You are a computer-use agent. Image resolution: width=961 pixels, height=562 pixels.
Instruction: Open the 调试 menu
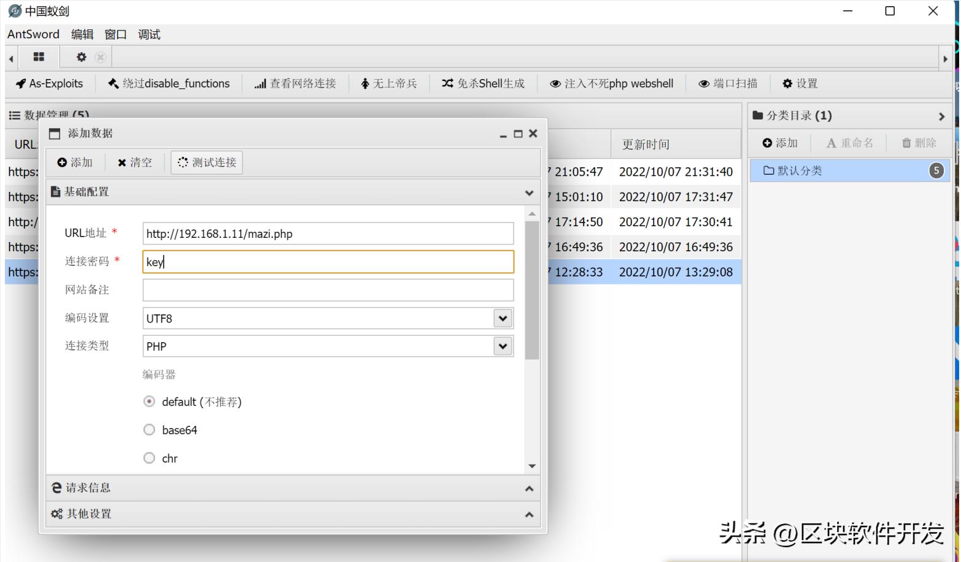(x=149, y=34)
